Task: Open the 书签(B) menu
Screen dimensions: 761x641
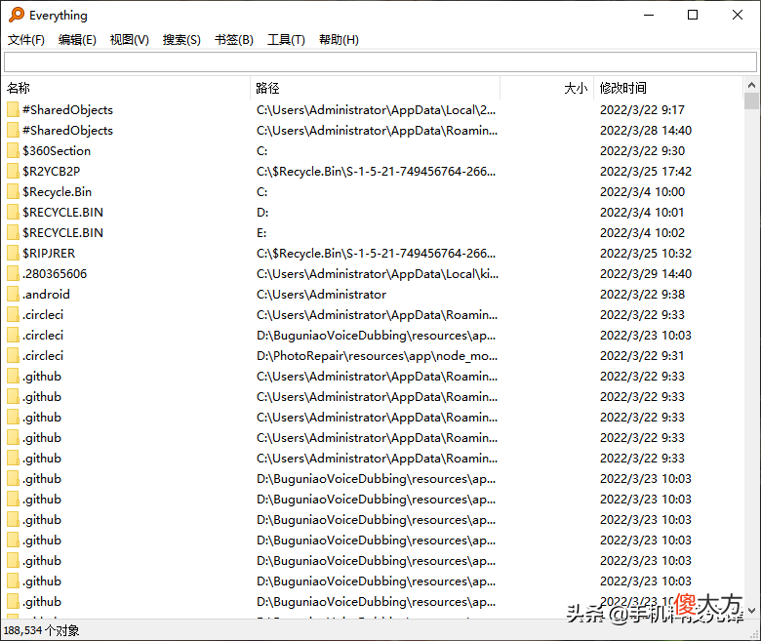Action: point(234,40)
